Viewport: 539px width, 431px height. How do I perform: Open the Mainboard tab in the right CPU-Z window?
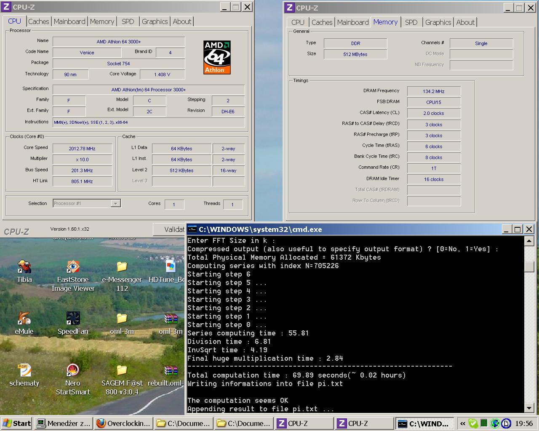[353, 22]
